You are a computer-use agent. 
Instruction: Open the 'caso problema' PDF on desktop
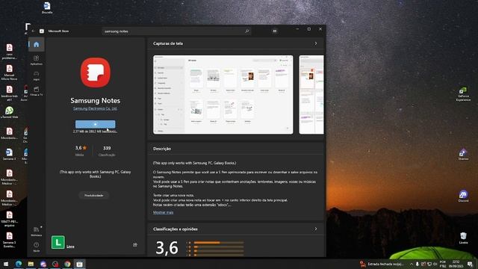pyautogui.click(x=9, y=52)
